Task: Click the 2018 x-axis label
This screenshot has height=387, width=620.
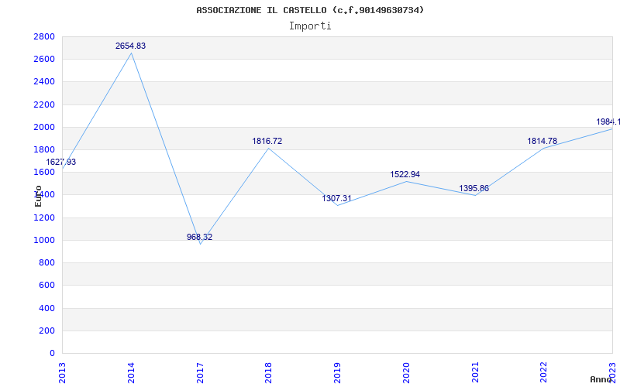Action: (x=268, y=373)
